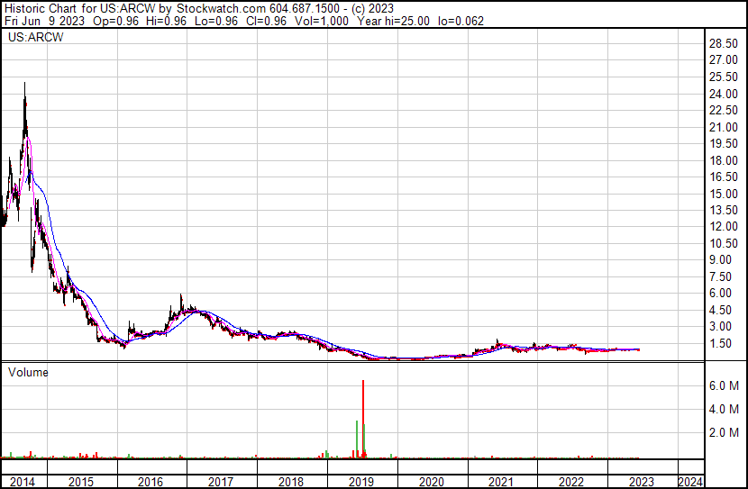Click the 6.0 M volume axis label
The height and width of the screenshot is (489, 748).
click(724, 385)
